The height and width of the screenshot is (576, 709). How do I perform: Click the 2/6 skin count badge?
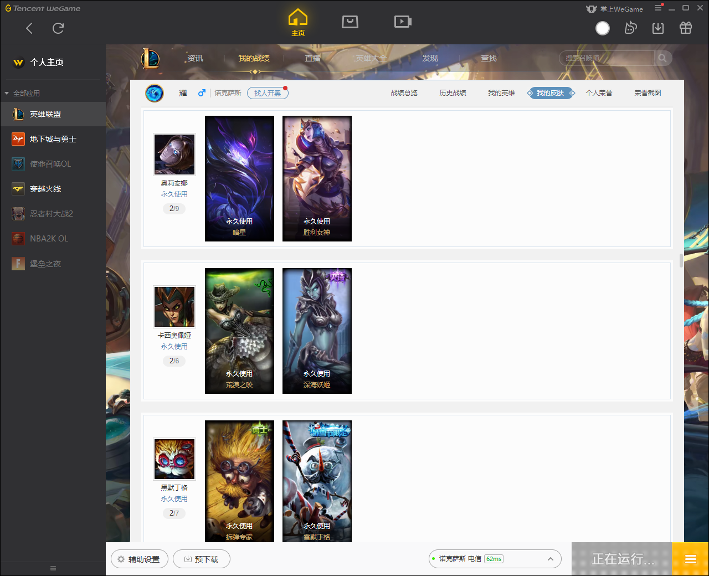point(174,361)
